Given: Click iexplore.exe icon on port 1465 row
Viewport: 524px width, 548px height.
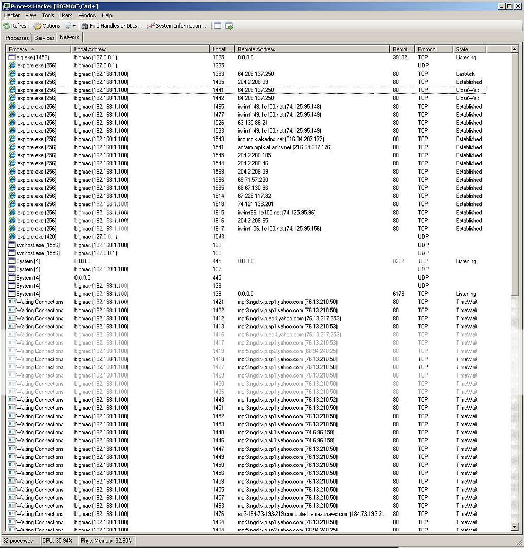Looking at the screenshot, I should 12,106.
